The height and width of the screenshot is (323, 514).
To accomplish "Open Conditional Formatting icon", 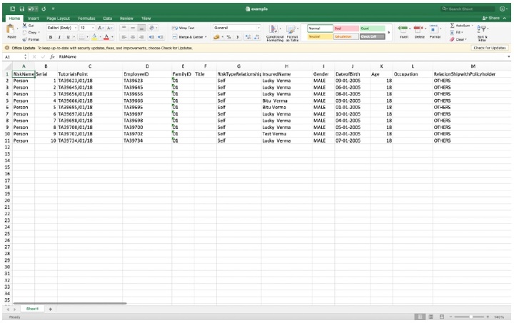I will click(274, 29).
